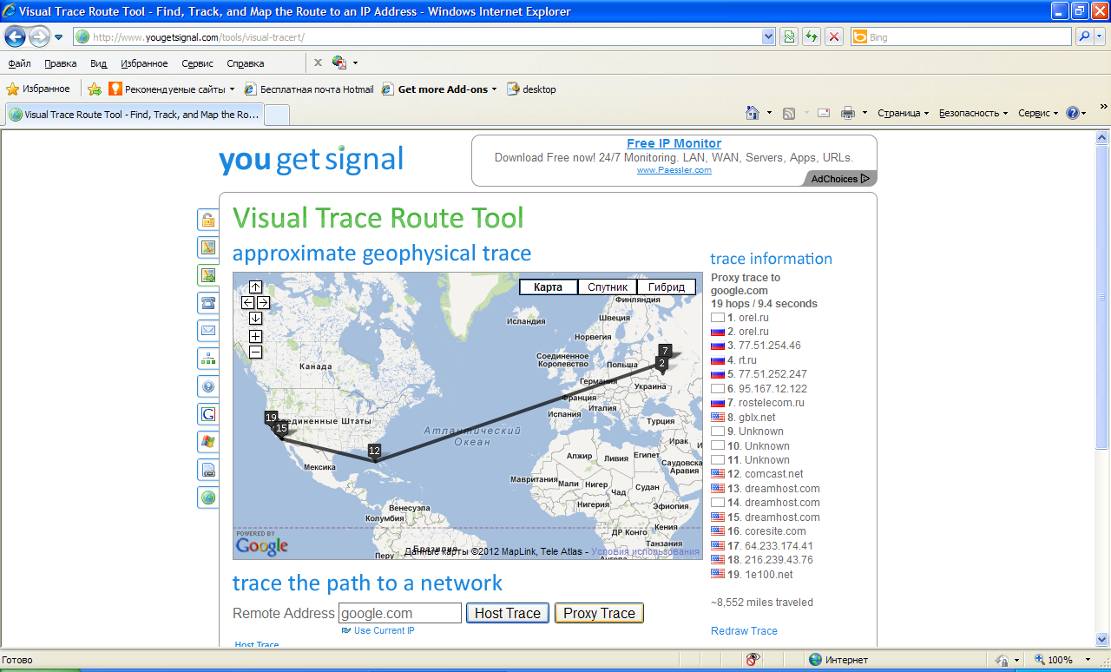Viewport: 1111px width, 672px height.
Task: Open the recent pages dropdown arrow
Action: [x=59, y=37]
